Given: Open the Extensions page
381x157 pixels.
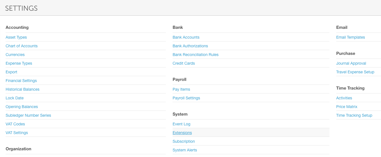Looking at the screenshot, I should point(182,133).
